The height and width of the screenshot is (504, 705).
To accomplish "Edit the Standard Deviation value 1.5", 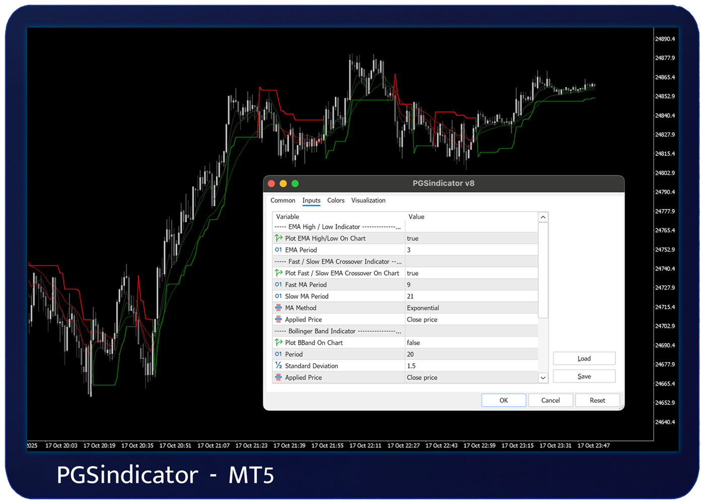I will pos(471,366).
